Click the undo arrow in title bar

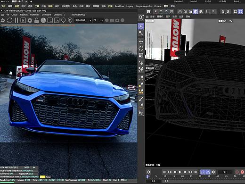click(x=3, y=1)
